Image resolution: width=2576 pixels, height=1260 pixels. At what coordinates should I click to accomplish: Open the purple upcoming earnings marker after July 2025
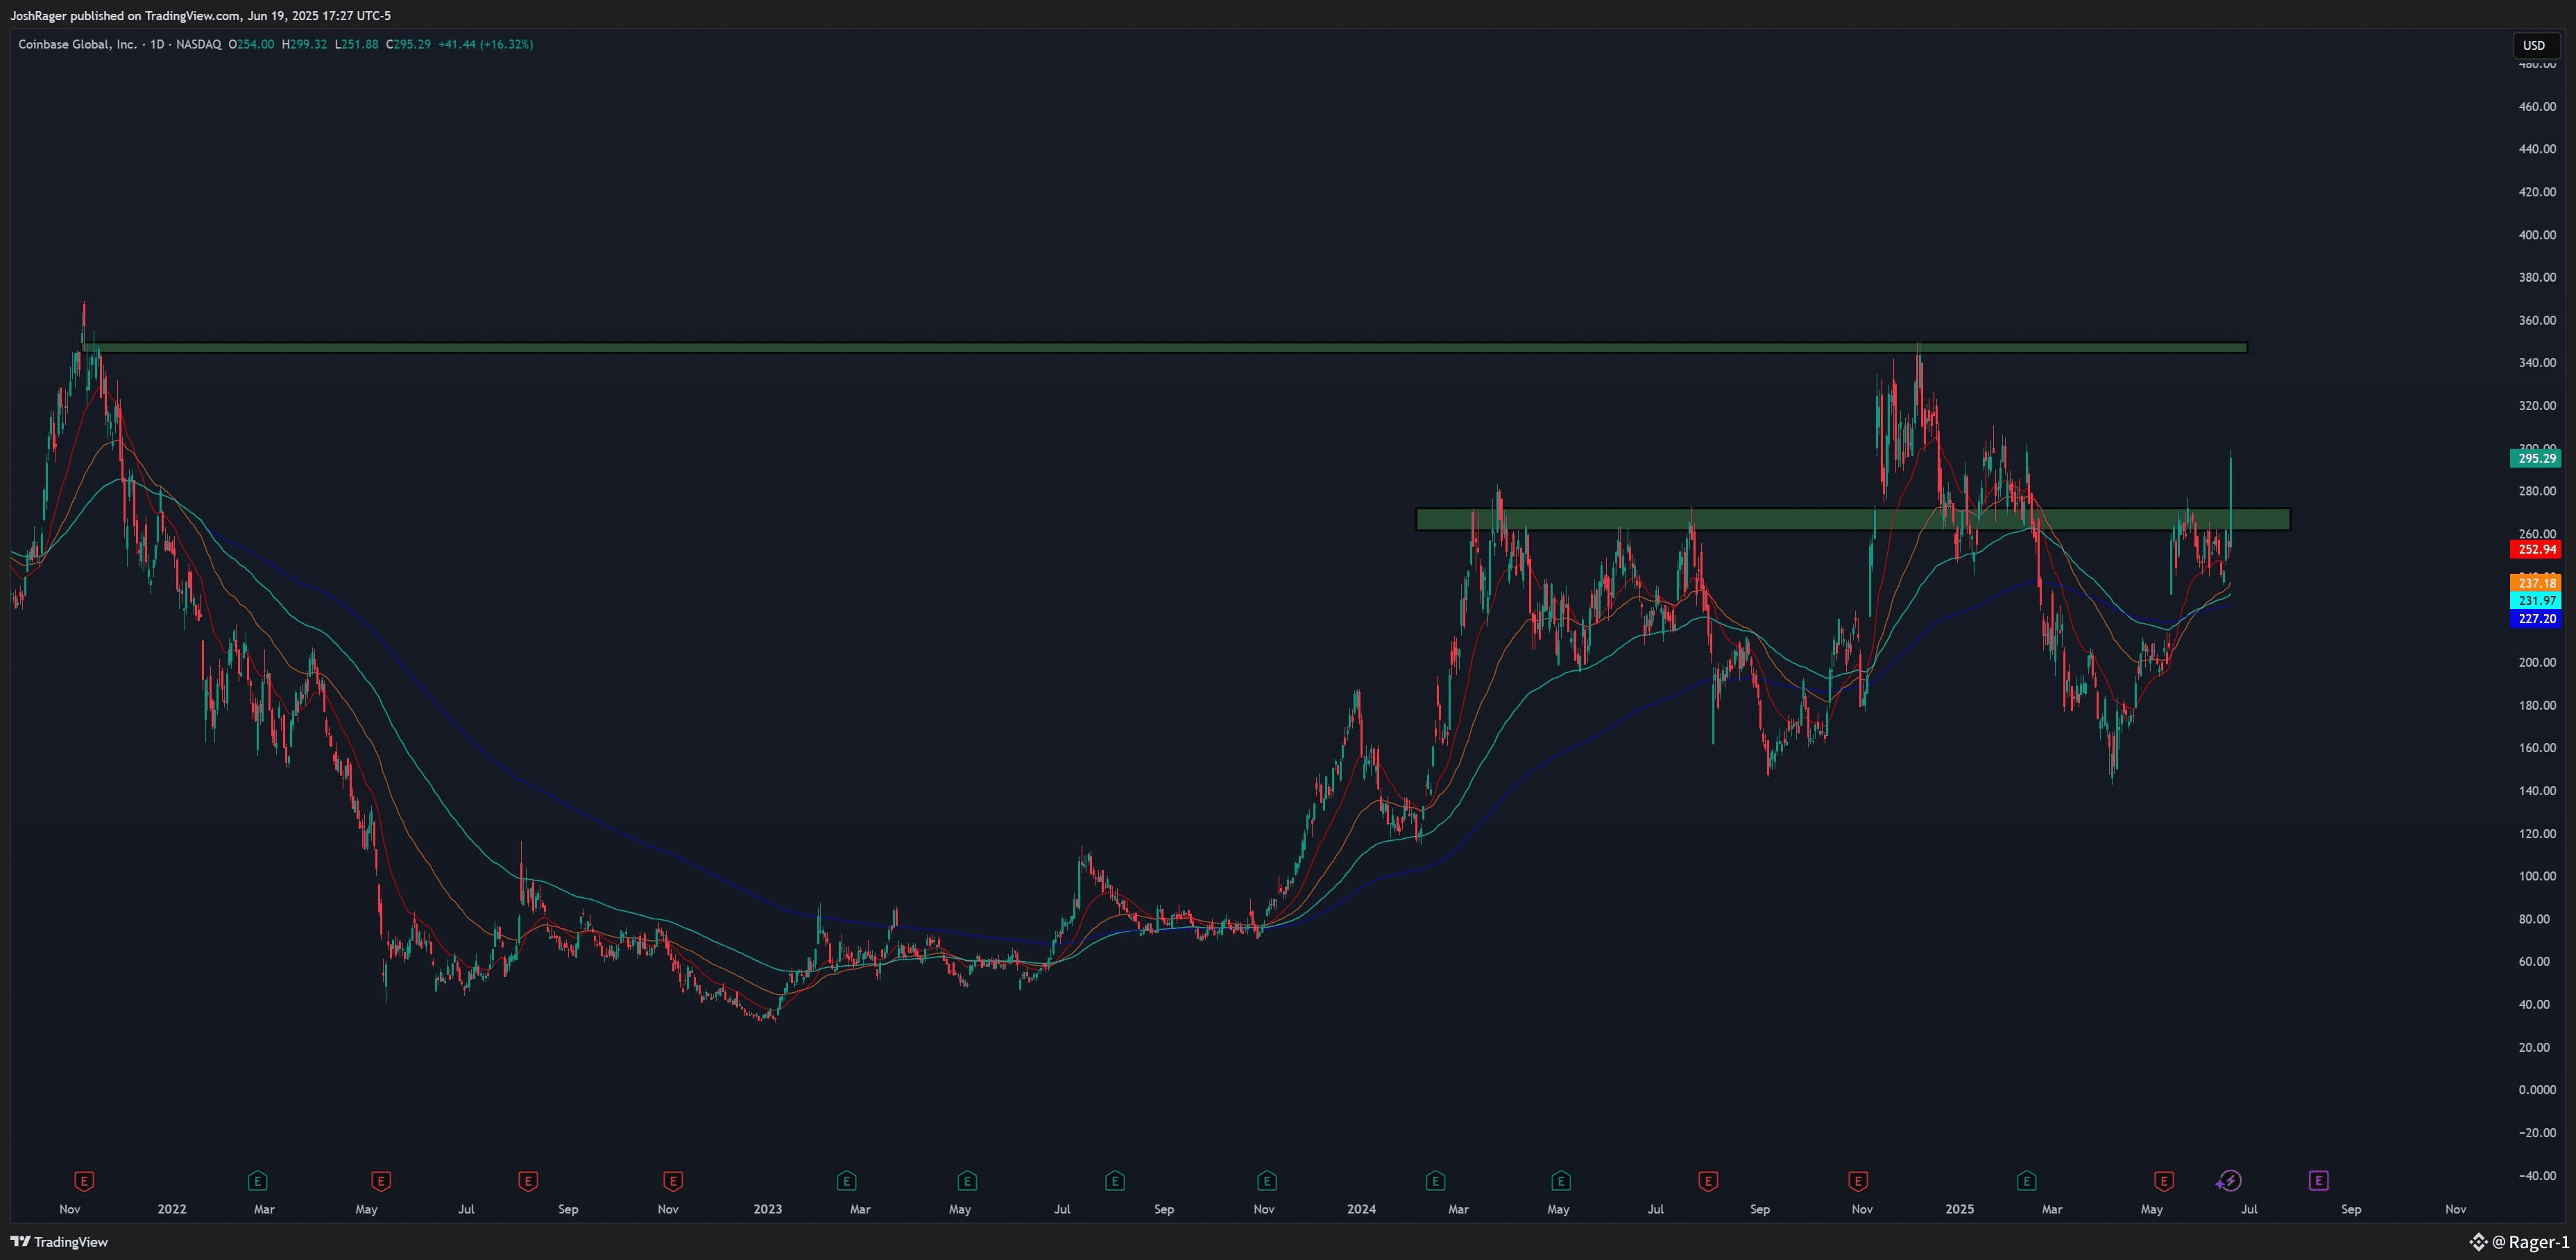(2319, 1181)
